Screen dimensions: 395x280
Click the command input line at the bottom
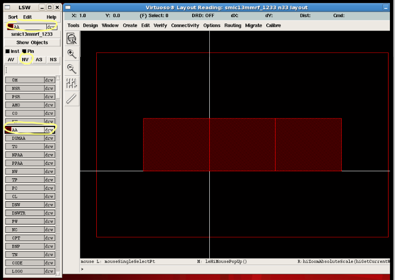235,269
